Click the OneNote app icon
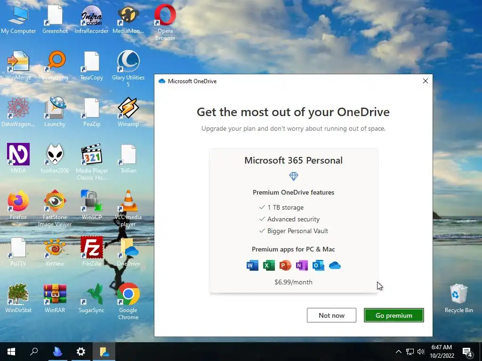 302,265
